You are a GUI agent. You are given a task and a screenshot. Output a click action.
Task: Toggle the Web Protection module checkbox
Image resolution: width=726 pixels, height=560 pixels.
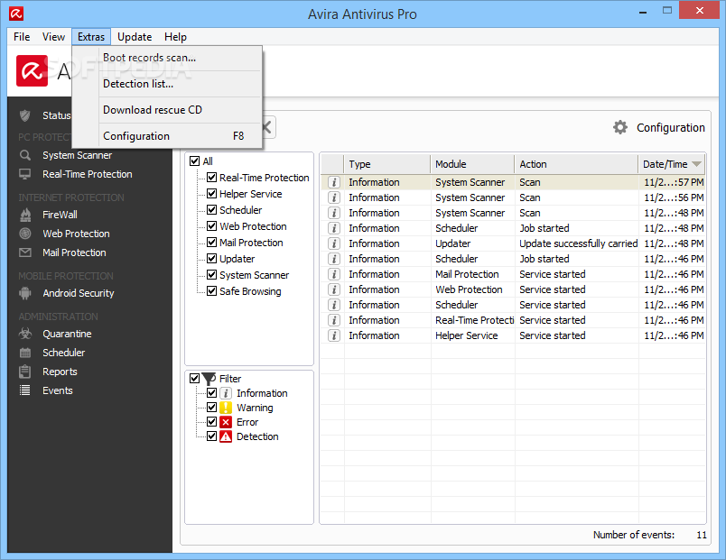211,226
